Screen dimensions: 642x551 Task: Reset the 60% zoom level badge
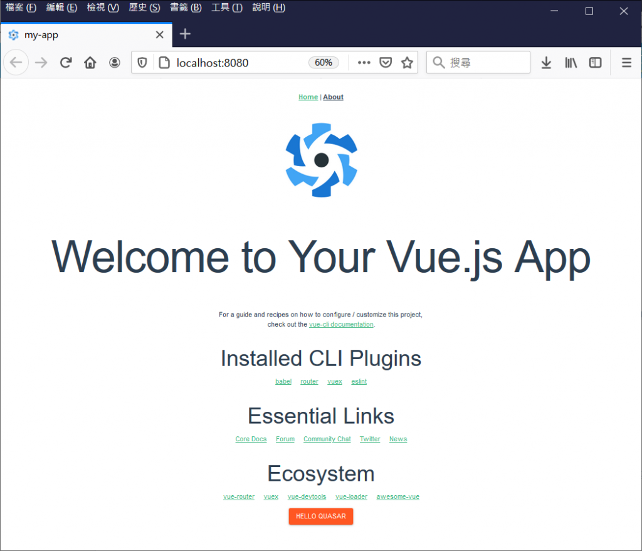point(324,63)
